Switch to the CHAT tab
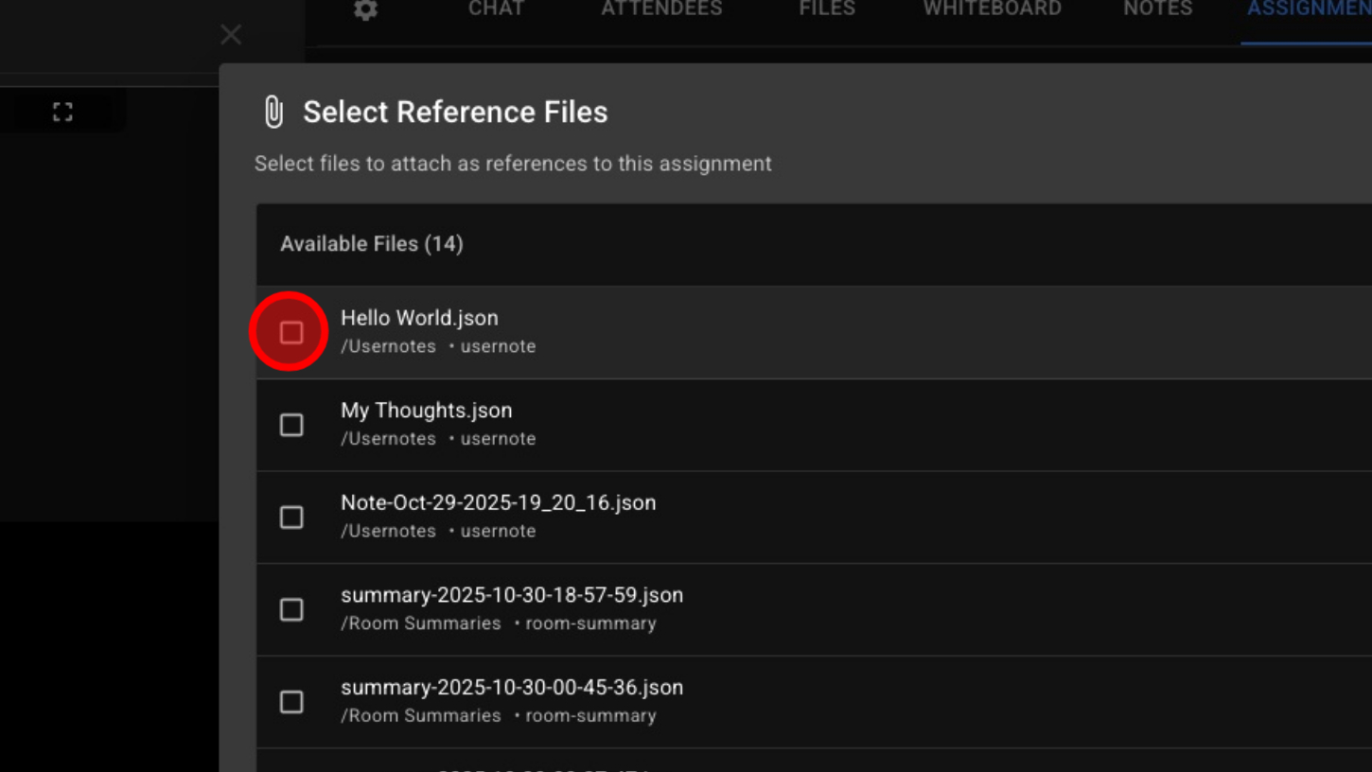This screenshot has height=772, width=1372. click(496, 9)
